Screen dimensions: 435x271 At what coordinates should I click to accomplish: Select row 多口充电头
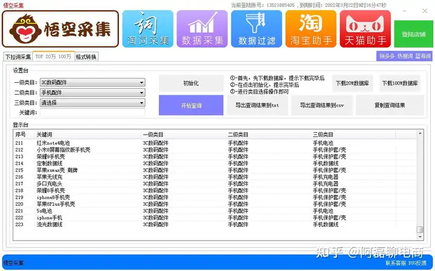click(x=215, y=183)
